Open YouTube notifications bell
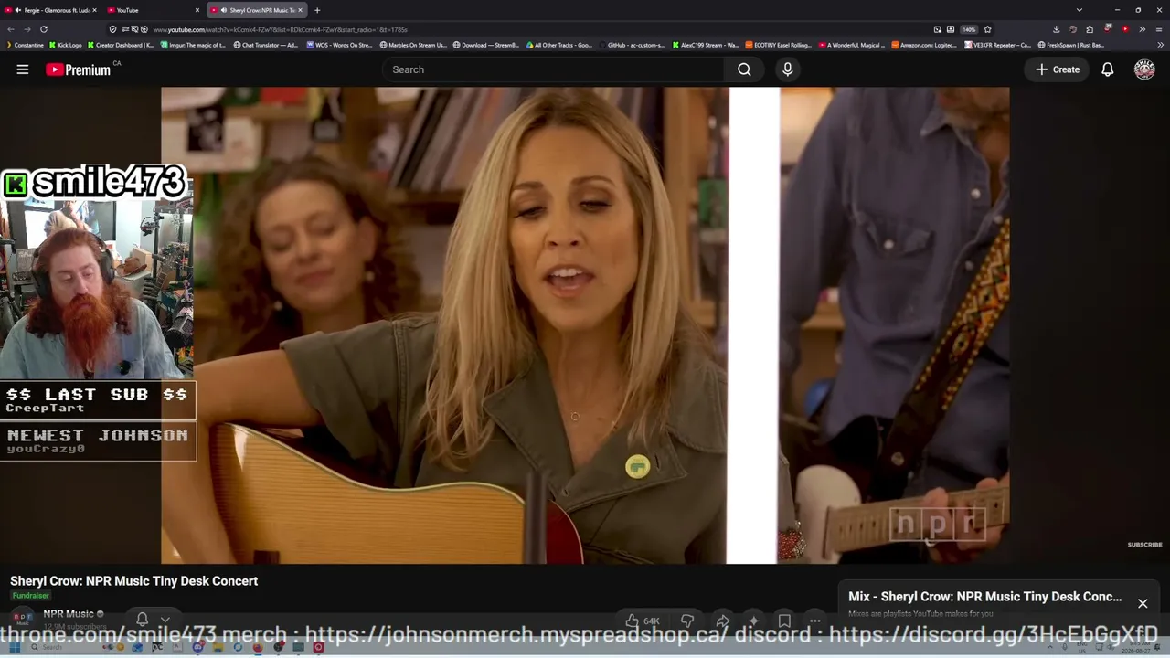Image resolution: width=1170 pixels, height=658 pixels. (x=1107, y=69)
